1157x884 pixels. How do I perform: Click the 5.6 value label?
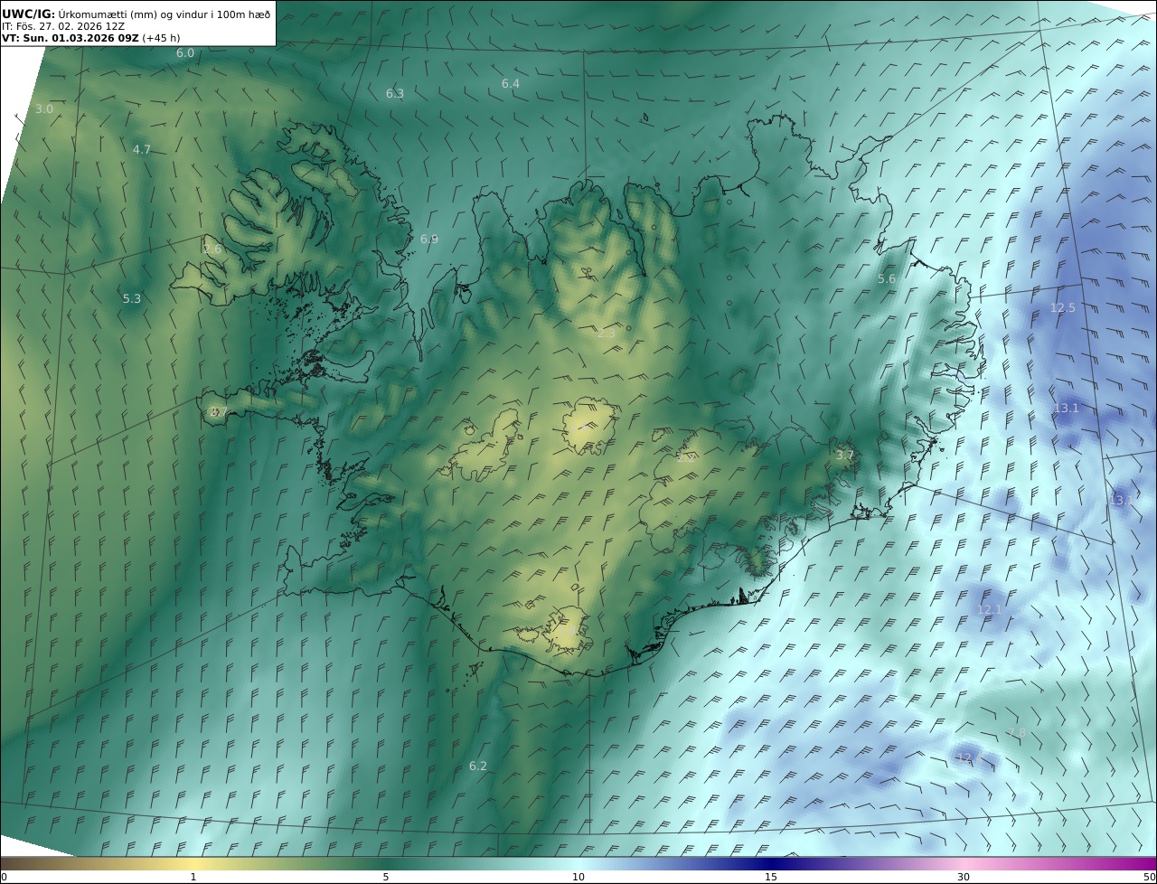click(887, 279)
